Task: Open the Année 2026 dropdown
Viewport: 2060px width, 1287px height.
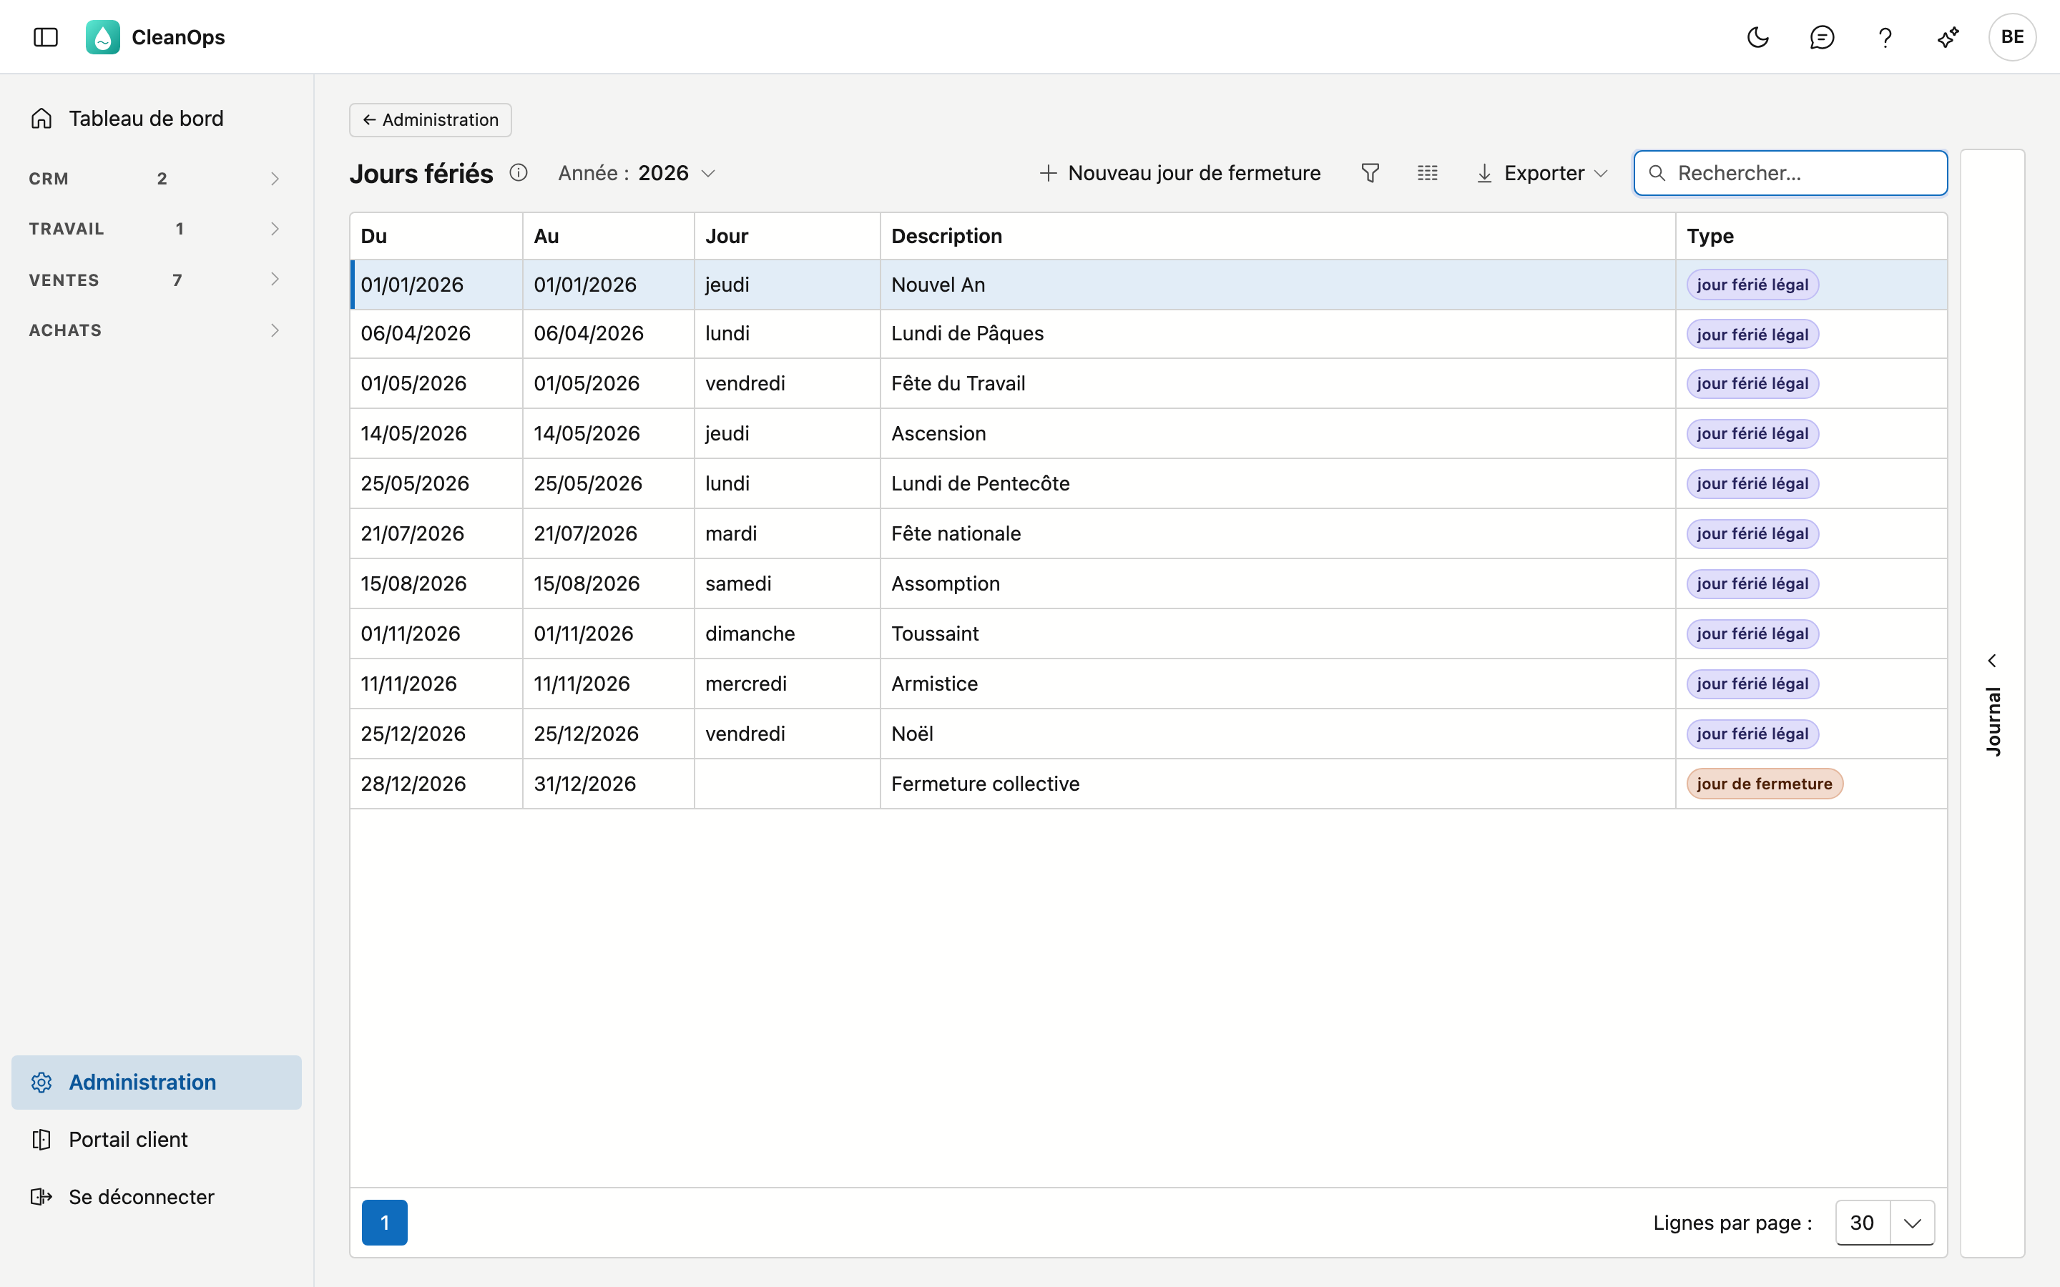Action: click(637, 173)
